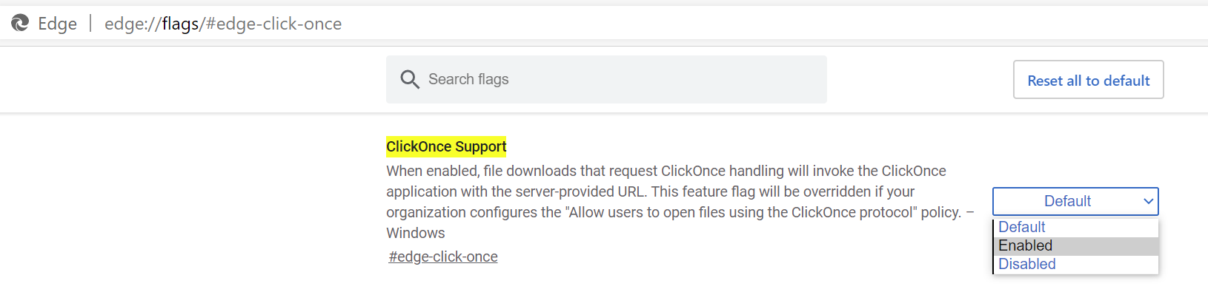This screenshot has height=292, width=1208.
Task: Focus the Search flags input field
Action: pos(606,79)
